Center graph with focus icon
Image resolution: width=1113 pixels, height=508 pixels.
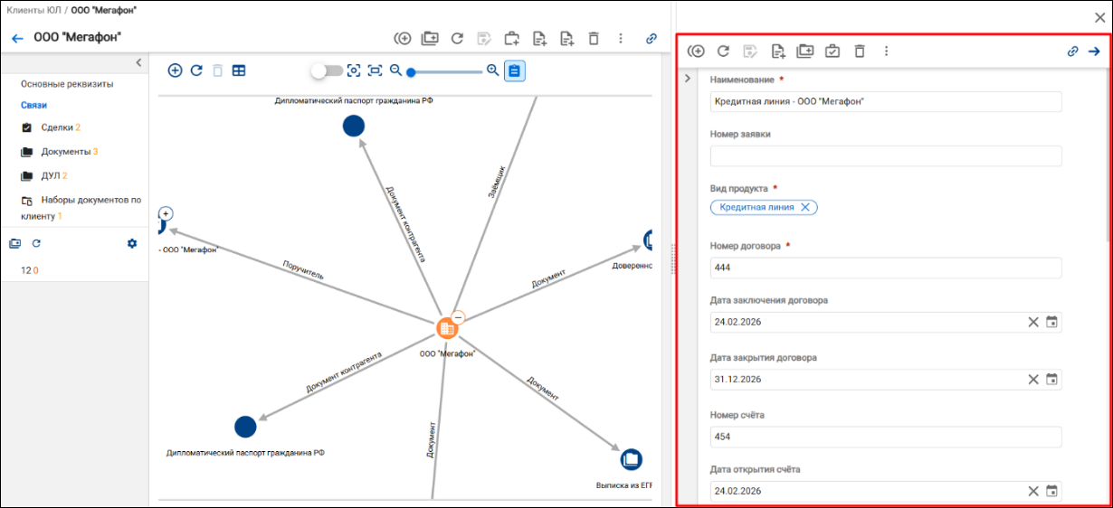[354, 70]
